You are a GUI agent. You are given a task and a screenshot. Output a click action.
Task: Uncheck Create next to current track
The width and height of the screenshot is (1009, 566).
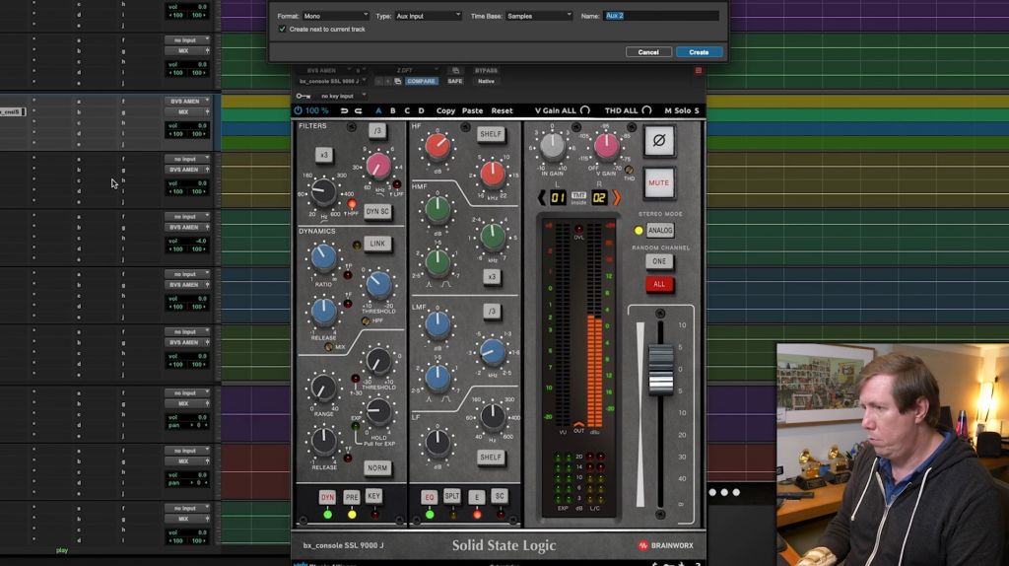[282, 29]
